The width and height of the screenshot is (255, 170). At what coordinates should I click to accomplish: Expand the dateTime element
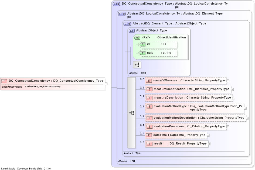click(x=208, y=135)
